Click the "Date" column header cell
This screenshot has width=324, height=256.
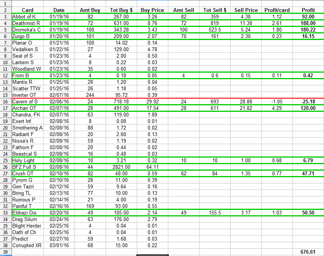[59, 10]
